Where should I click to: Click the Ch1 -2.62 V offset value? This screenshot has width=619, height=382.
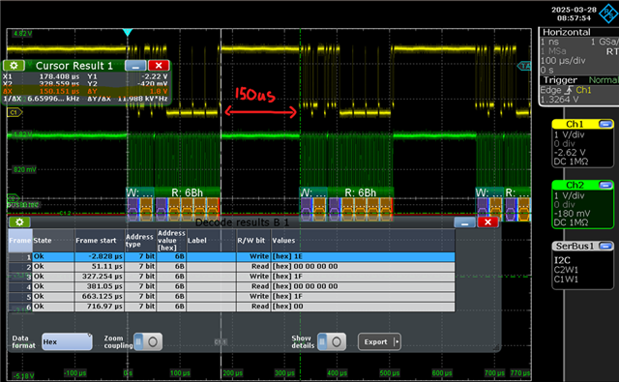click(570, 153)
